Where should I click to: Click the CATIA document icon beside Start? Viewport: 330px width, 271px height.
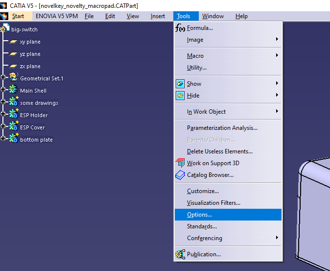[x=4, y=16]
